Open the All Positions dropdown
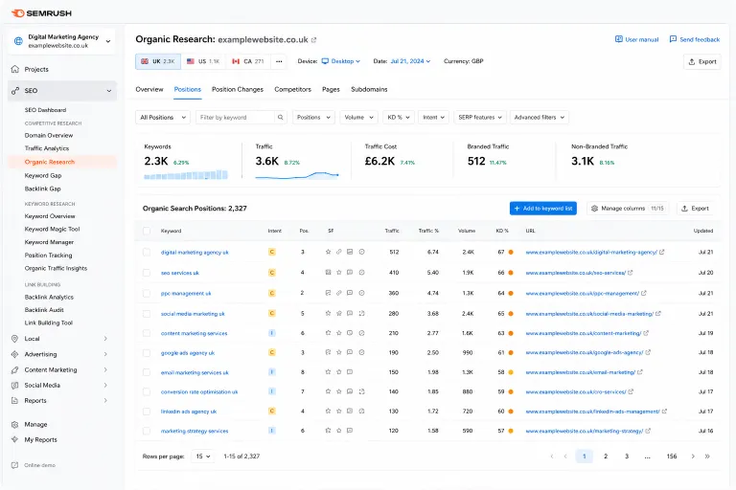The height and width of the screenshot is (490, 736). (x=163, y=117)
